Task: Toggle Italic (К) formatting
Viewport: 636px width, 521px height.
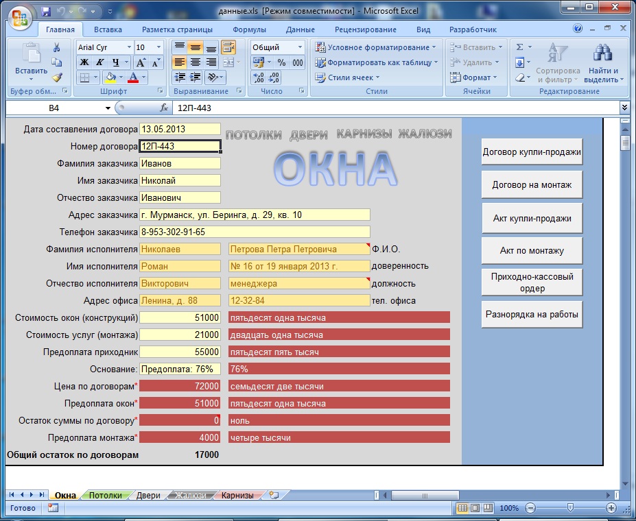Action: coord(99,62)
